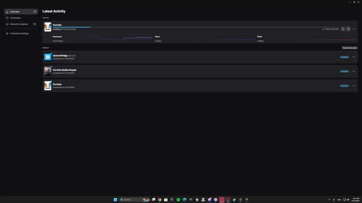
Task: Open more options for Fortnite Battle Royale row
Action: (354, 71)
